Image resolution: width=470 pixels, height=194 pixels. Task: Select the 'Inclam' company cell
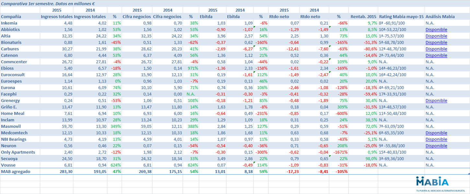tap(7, 120)
